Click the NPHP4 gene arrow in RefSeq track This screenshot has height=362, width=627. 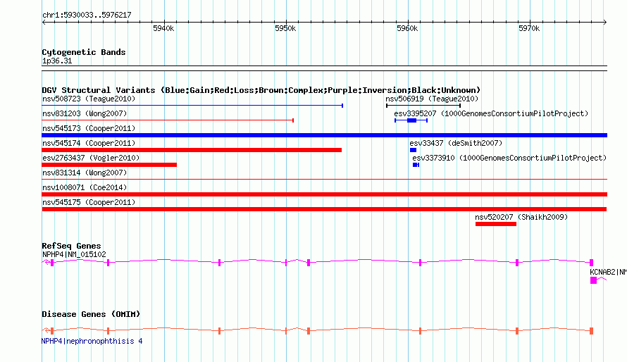click(x=46, y=262)
